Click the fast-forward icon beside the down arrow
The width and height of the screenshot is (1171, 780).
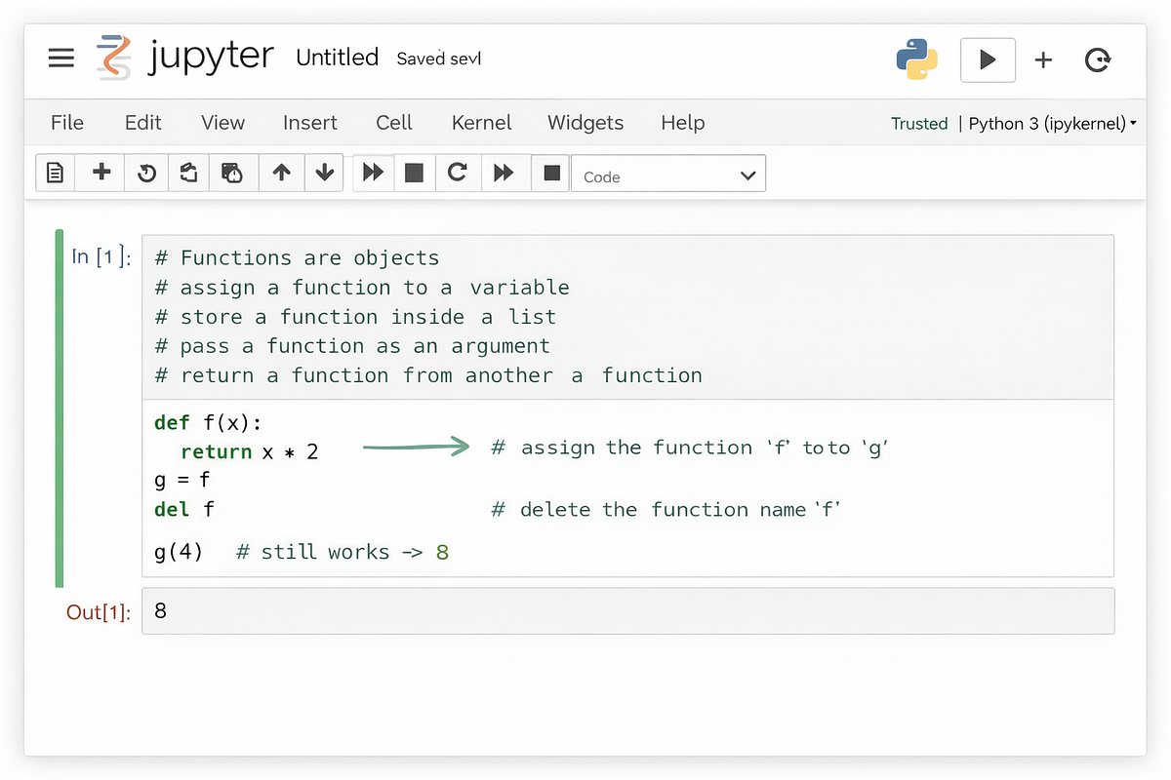[x=373, y=173]
